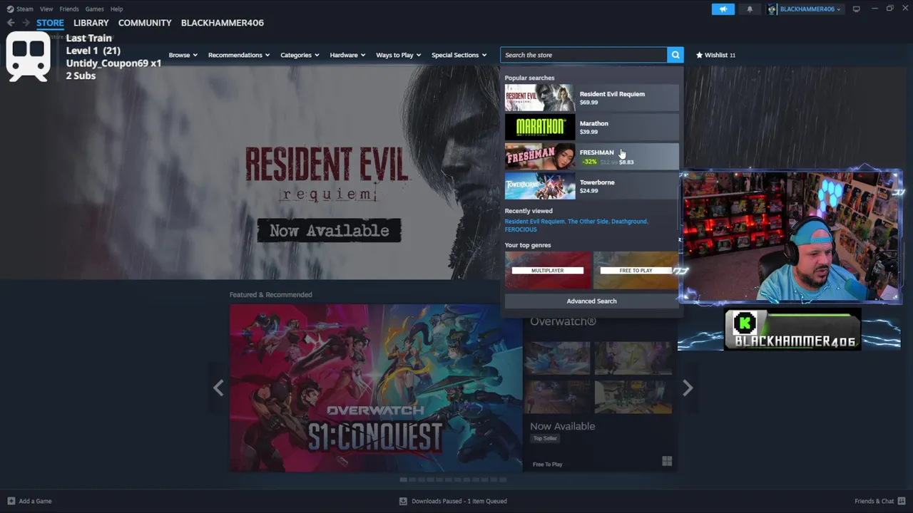Select Resident Evil Requiem popular search result
The width and height of the screenshot is (913, 513).
click(592, 98)
